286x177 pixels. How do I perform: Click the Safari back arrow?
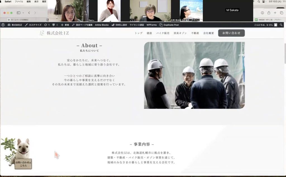[x=29, y=13]
